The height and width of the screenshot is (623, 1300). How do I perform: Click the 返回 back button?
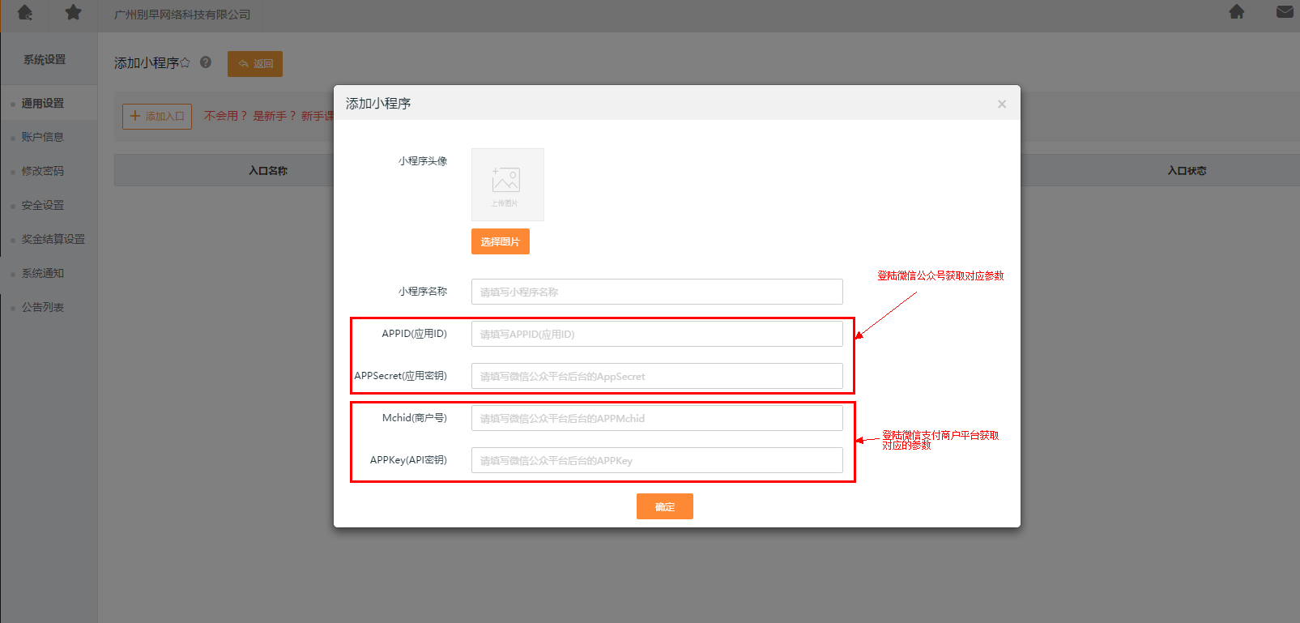pyautogui.click(x=255, y=64)
